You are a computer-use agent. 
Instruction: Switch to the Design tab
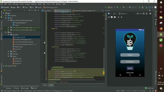pos(45,85)
